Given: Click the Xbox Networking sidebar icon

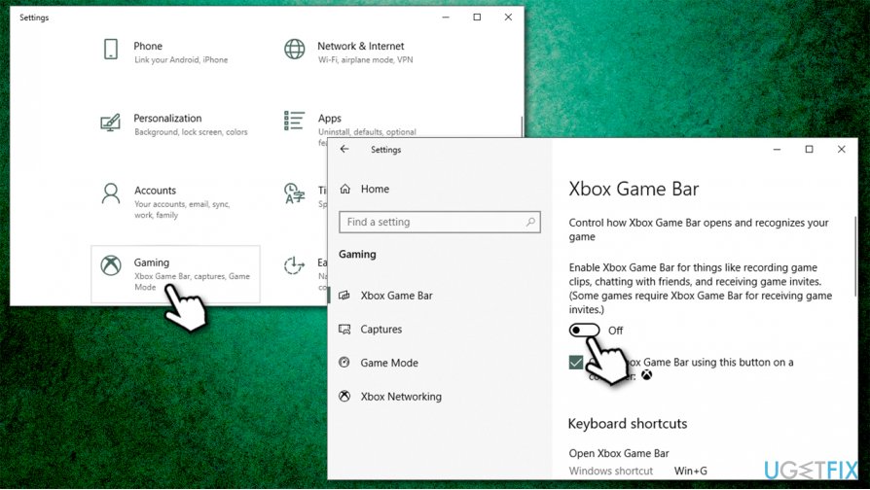Looking at the screenshot, I should [x=344, y=397].
